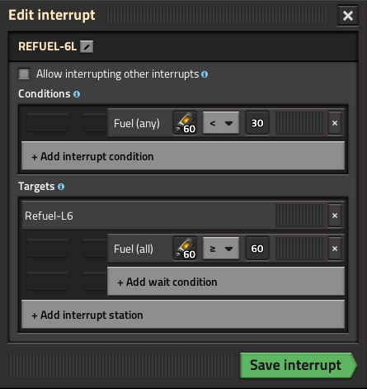Add interrupt station
The image size is (367, 389).
(183, 315)
